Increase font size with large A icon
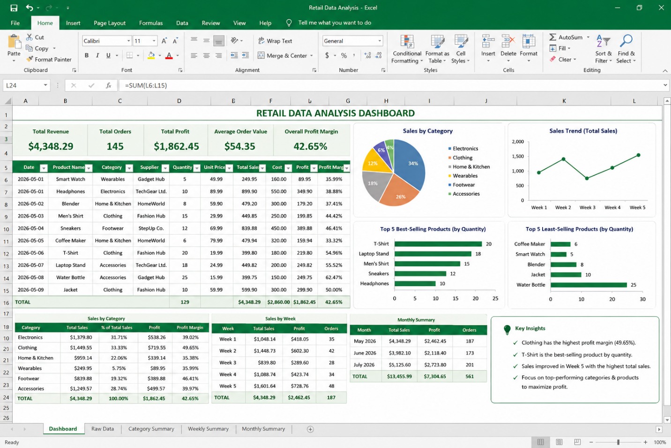 click(164, 41)
